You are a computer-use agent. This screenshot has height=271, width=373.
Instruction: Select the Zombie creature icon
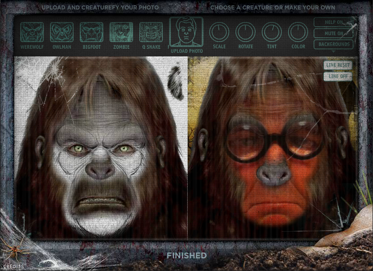pyautogui.click(x=121, y=32)
